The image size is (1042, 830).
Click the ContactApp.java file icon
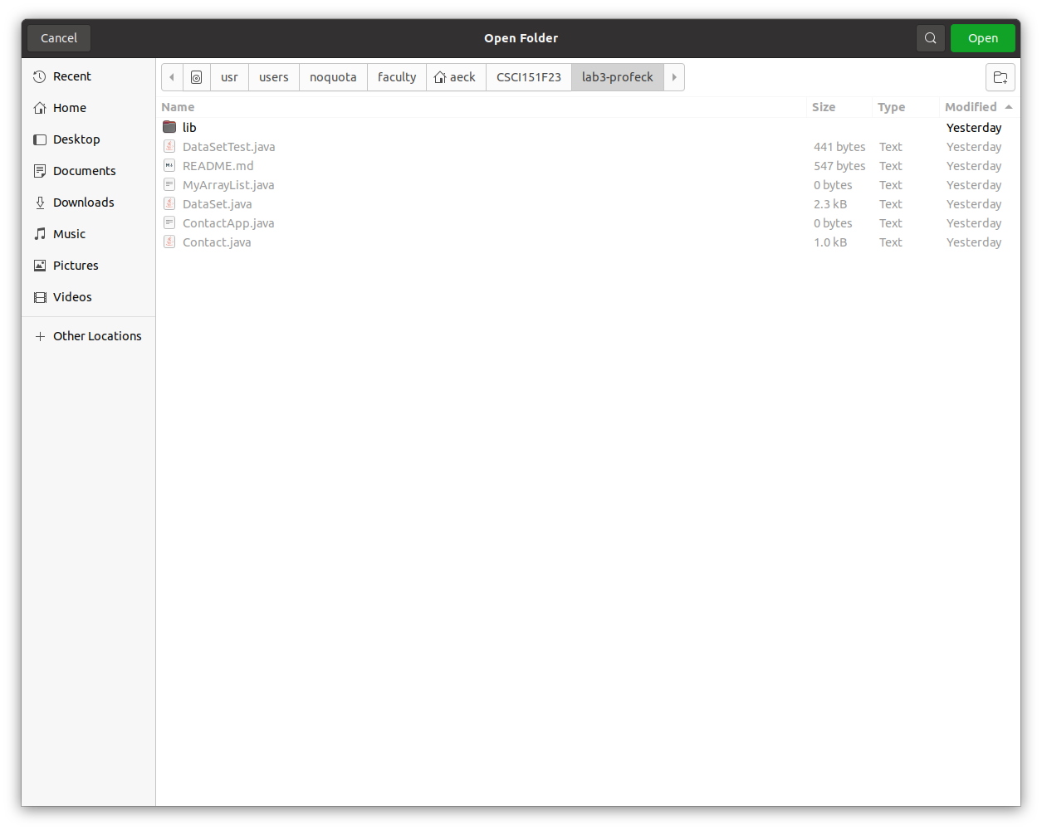pyautogui.click(x=169, y=222)
